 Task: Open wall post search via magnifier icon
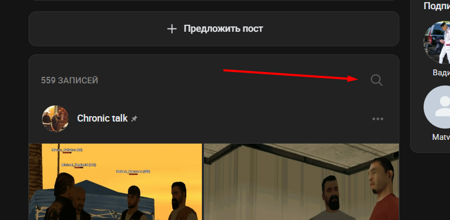(377, 80)
